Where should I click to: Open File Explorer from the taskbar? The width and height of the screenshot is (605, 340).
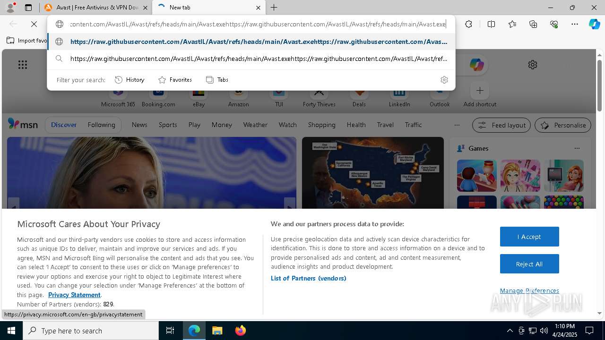pos(217,331)
